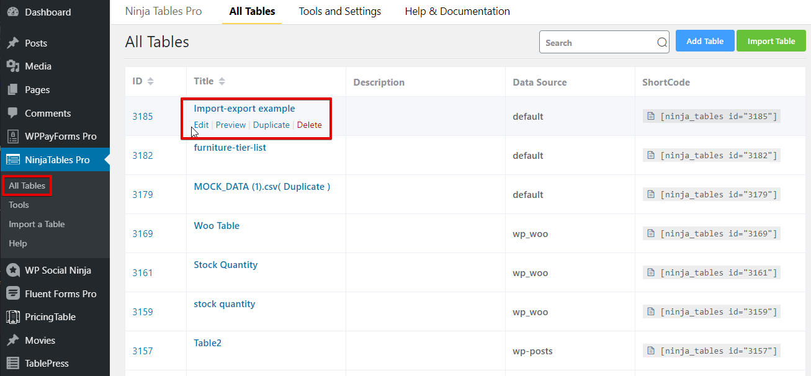811x376 pixels.
Task: Open the Table2 title link
Action: [208, 343]
